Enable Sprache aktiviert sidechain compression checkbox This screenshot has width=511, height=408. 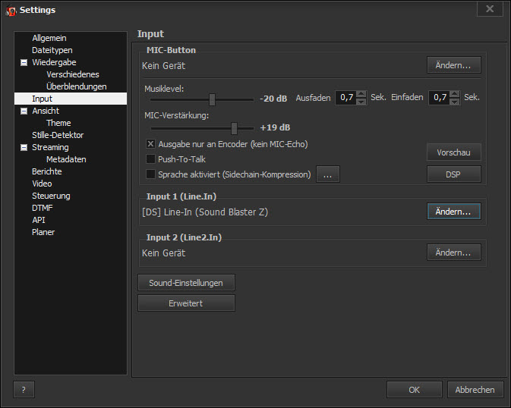(x=150, y=174)
